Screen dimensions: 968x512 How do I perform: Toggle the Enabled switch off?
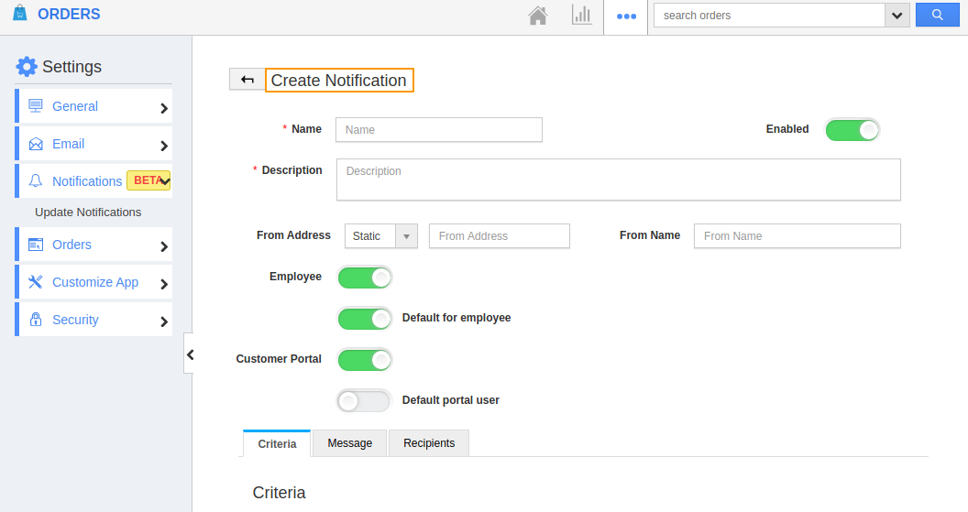pos(852,130)
